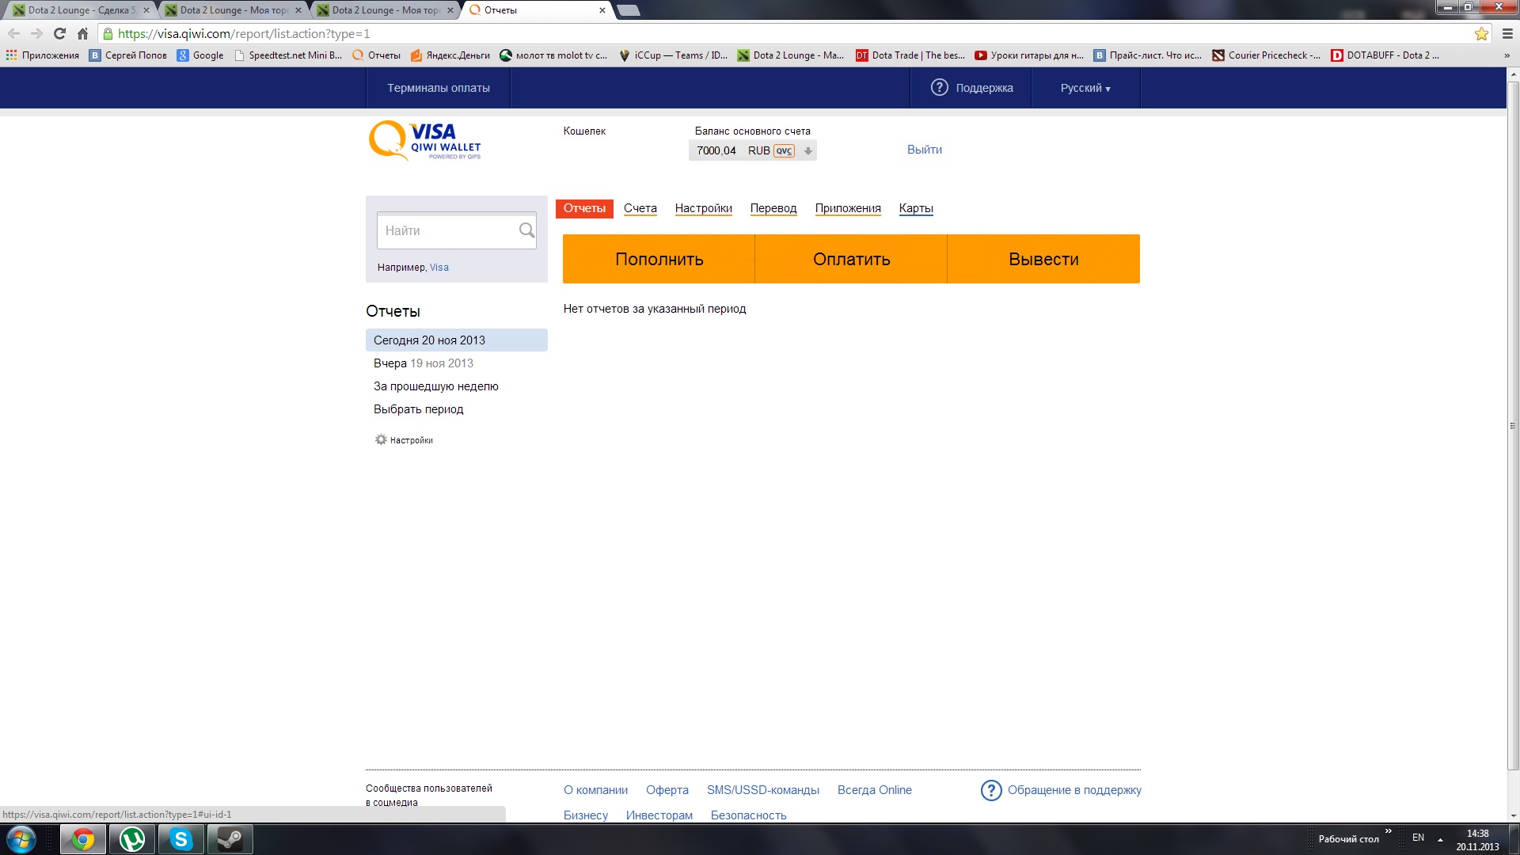1520x855 pixels.
Task: Click the Visa QIWI Wallet logo
Action: [x=425, y=141]
